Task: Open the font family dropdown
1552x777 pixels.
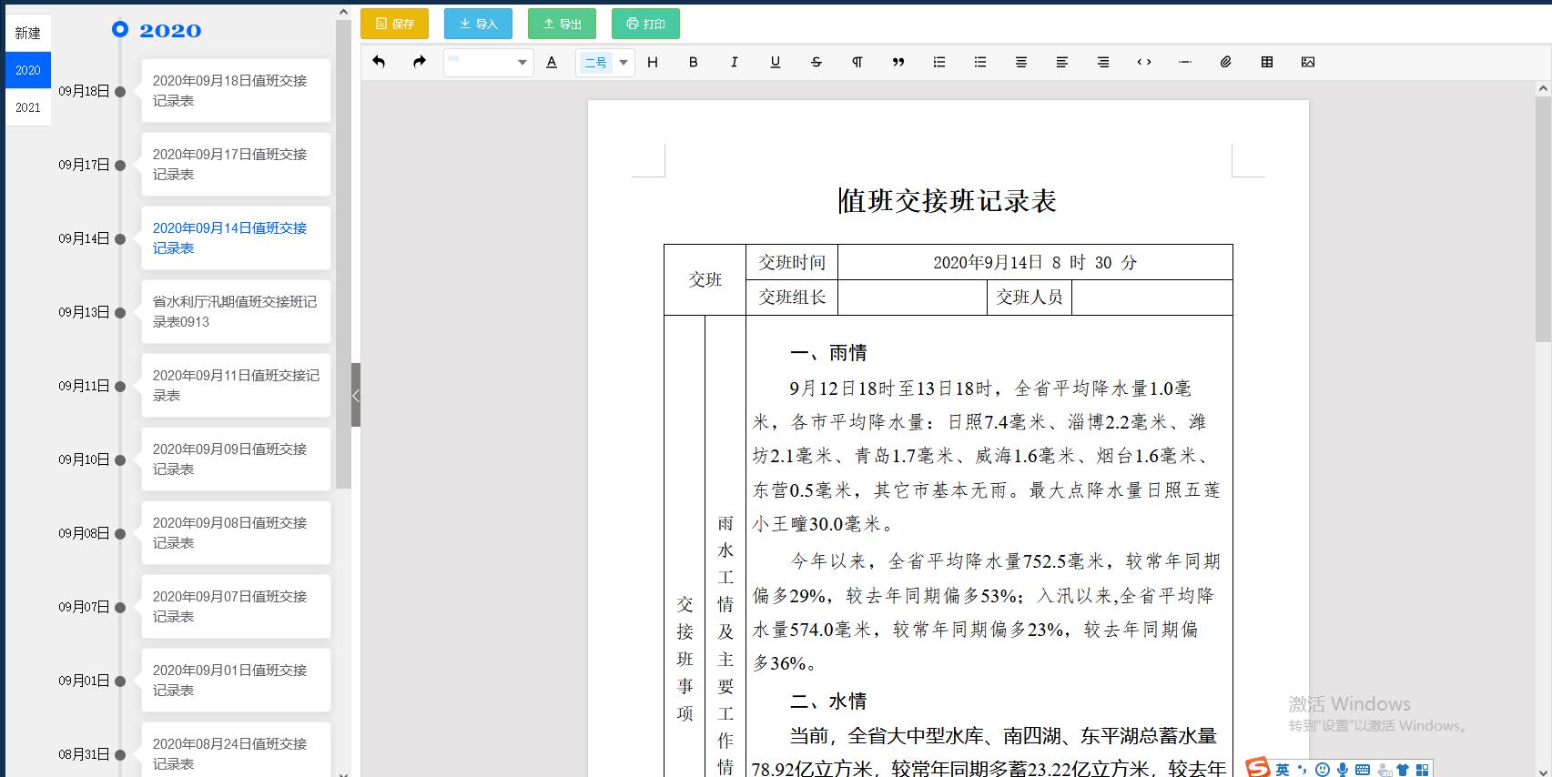Action: (488, 62)
